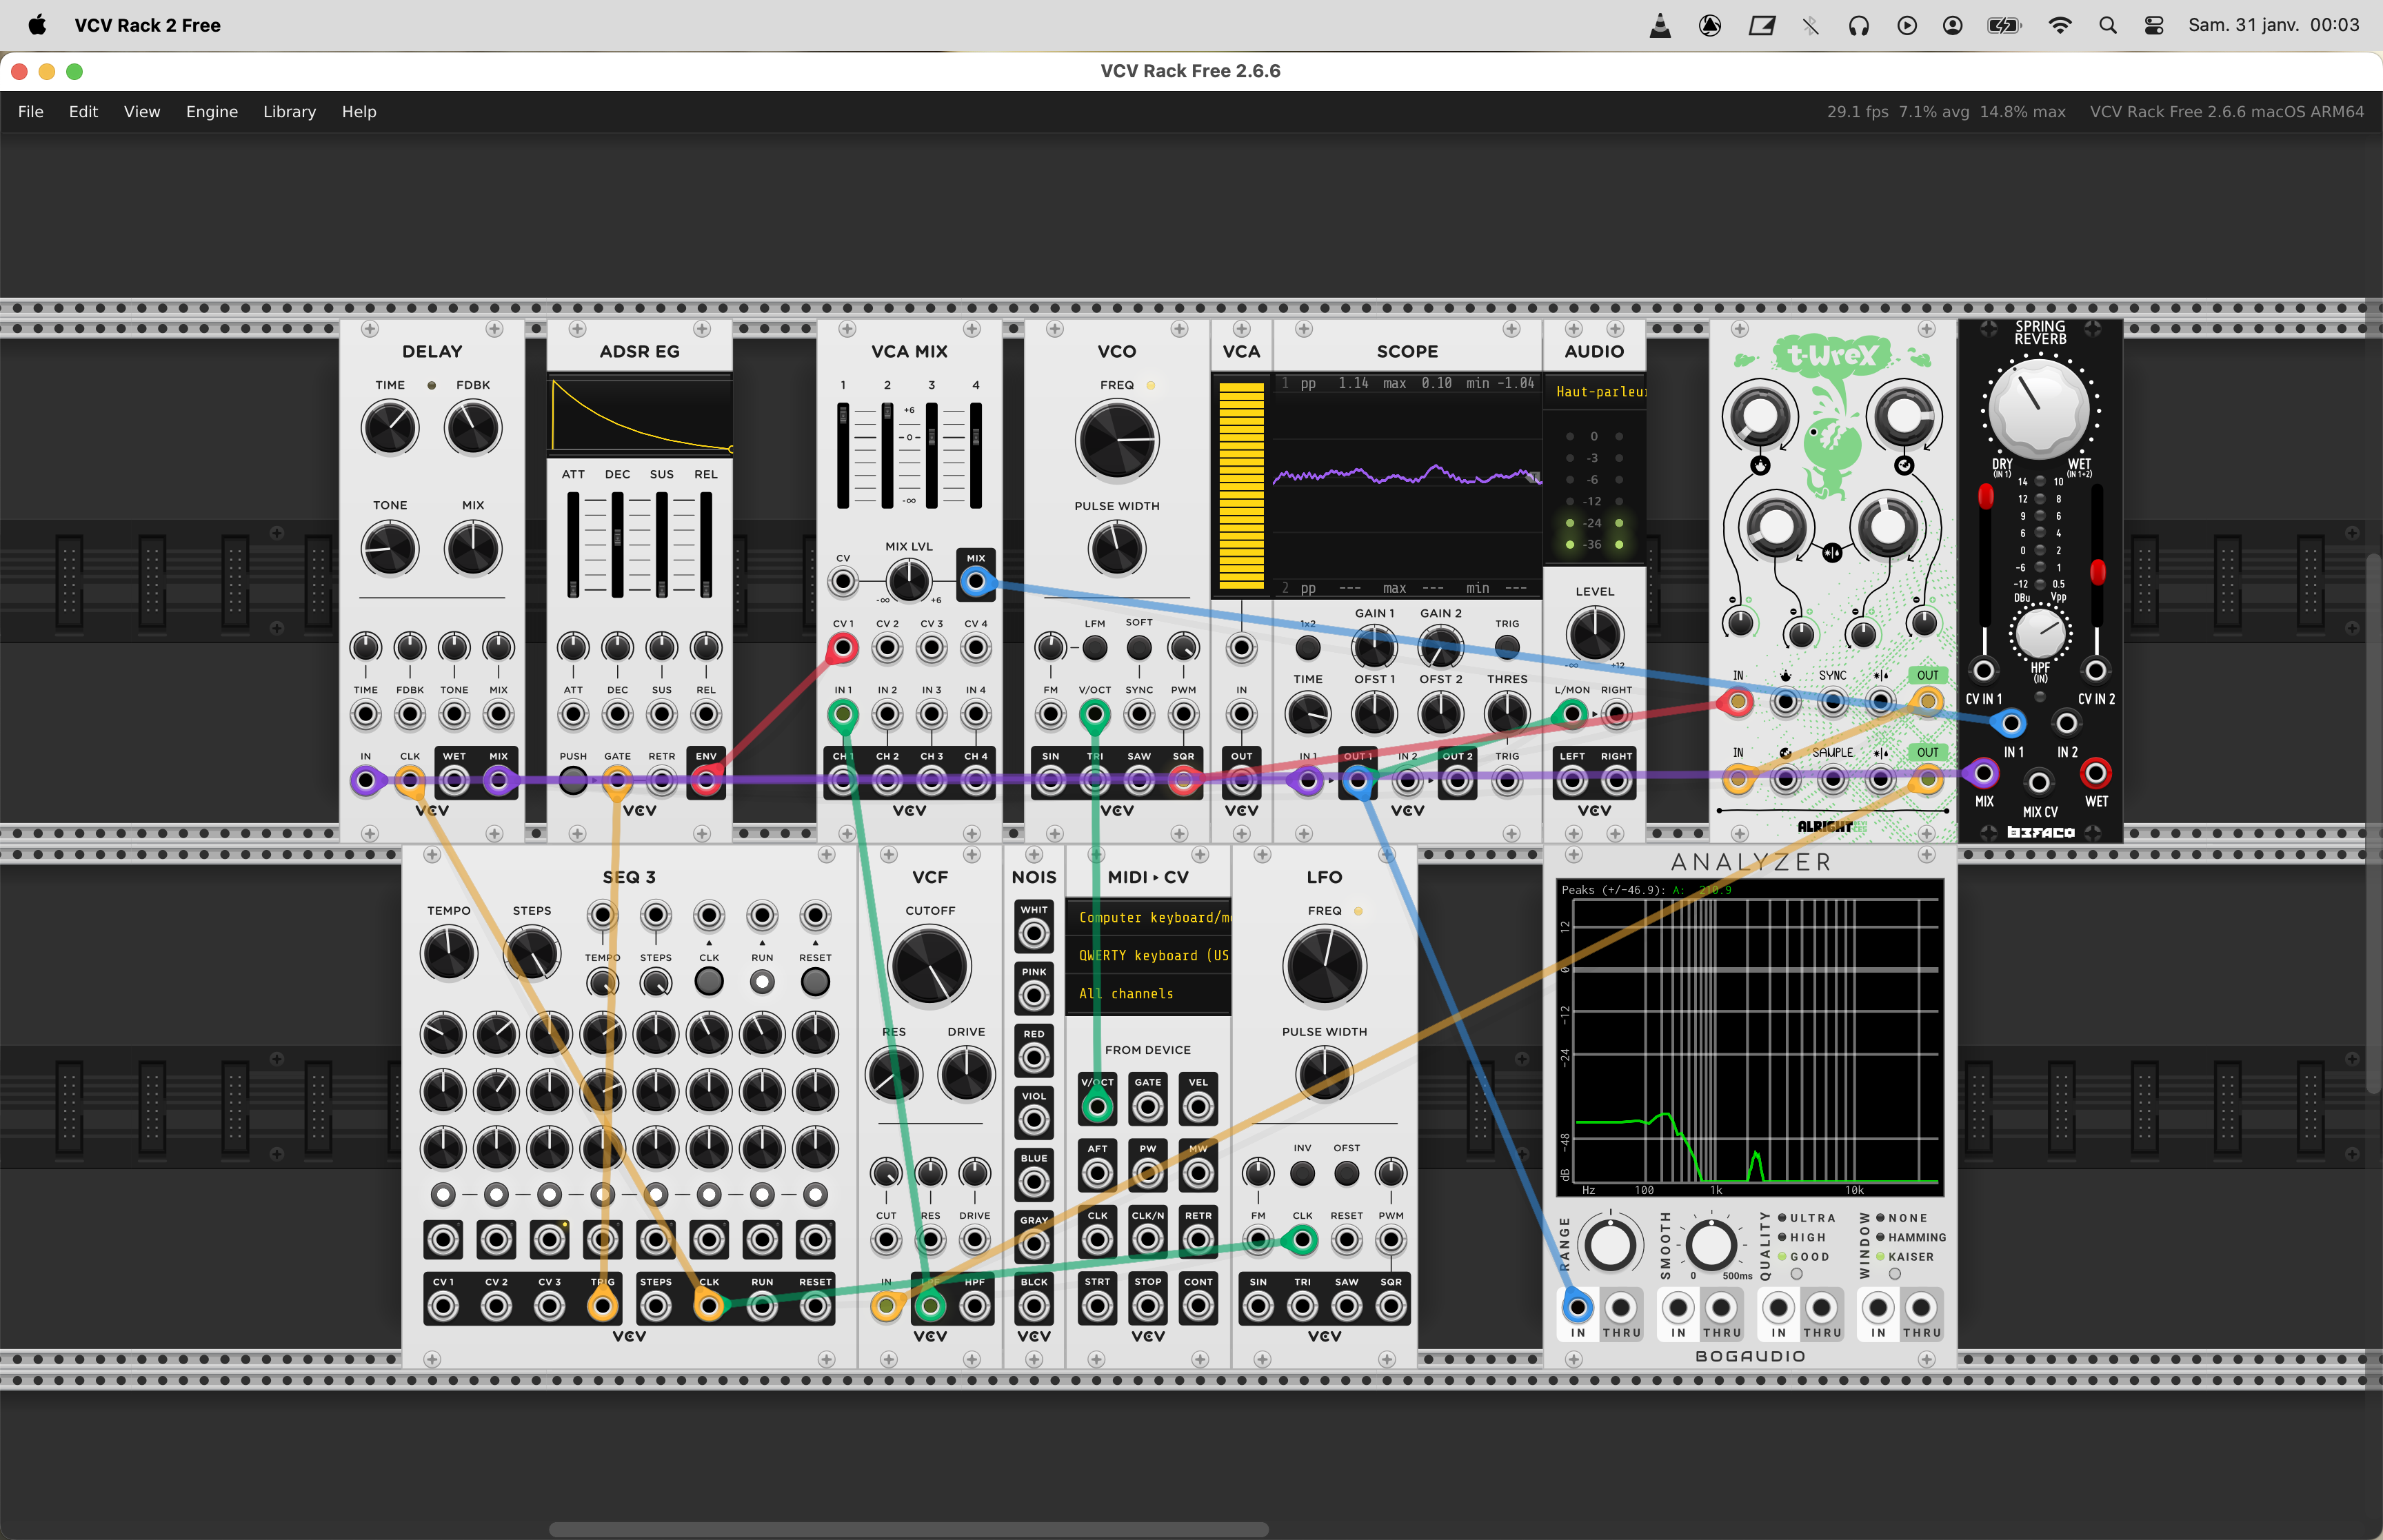Click the horizontal scrollbar at bottom
Screen dimensions: 2383x1540
pos(908,1529)
